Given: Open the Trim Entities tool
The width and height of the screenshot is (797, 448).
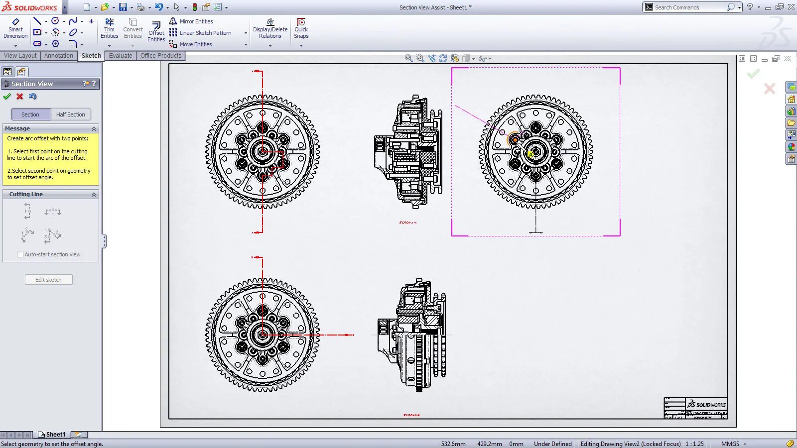Looking at the screenshot, I should (109, 28).
